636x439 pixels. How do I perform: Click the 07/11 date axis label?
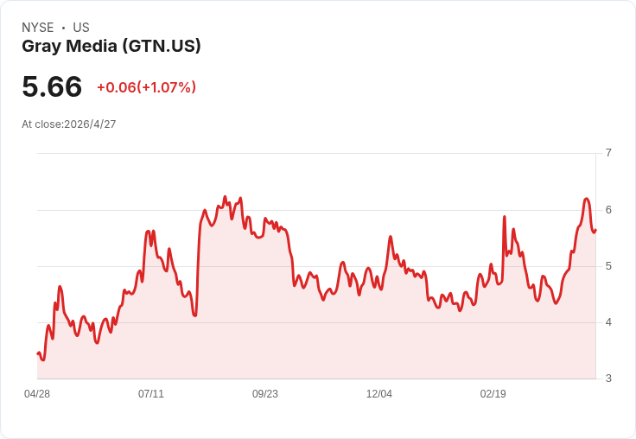click(151, 393)
